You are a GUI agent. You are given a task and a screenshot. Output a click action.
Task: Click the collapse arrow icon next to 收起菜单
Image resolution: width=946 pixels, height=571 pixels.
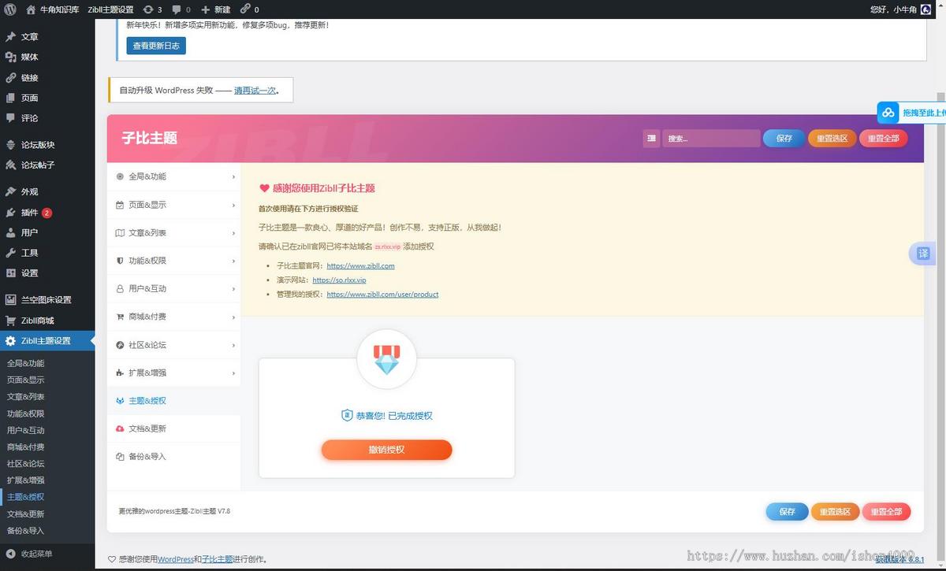pos(10,554)
